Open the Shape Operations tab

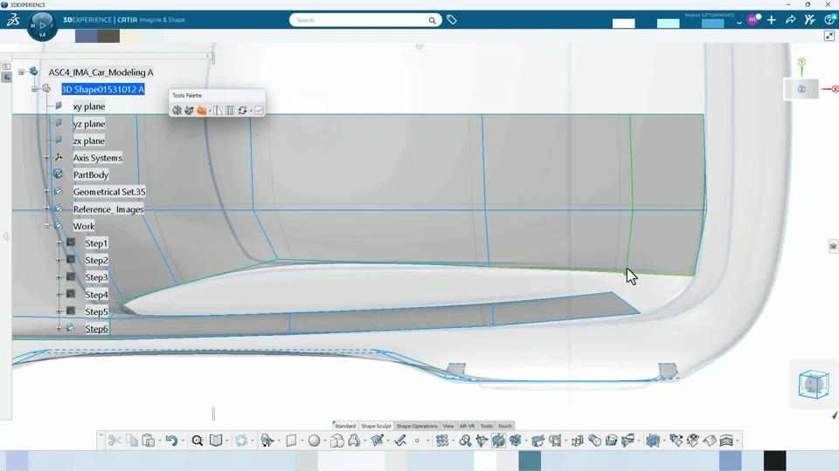(417, 427)
